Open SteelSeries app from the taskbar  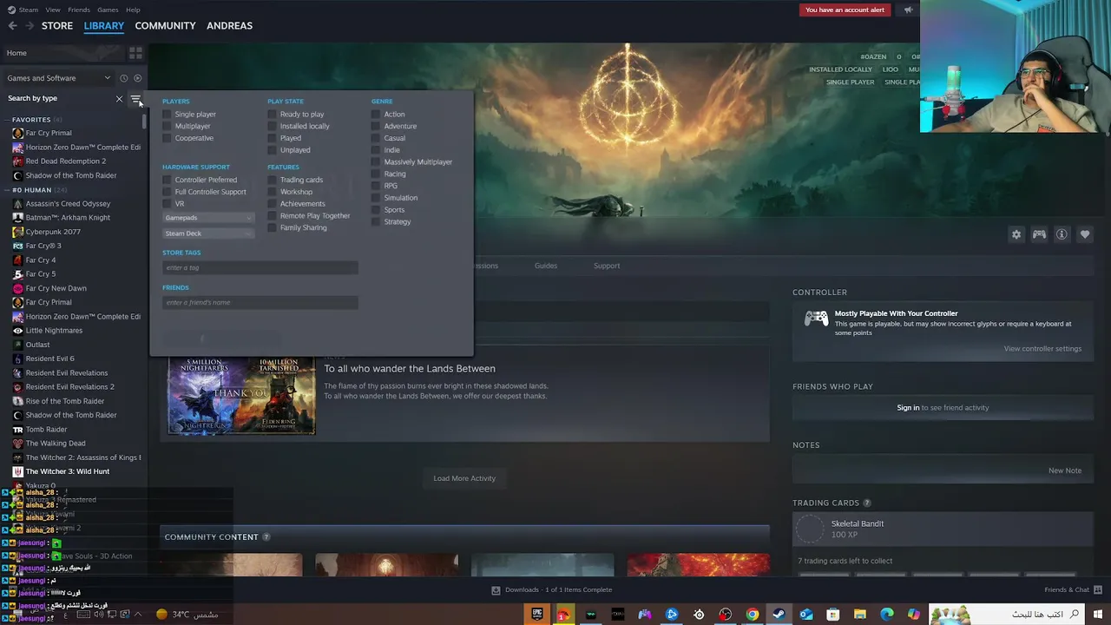click(699, 615)
